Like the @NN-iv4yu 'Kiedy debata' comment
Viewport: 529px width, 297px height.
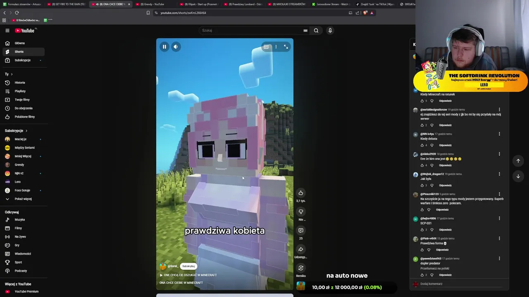tap(422, 145)
